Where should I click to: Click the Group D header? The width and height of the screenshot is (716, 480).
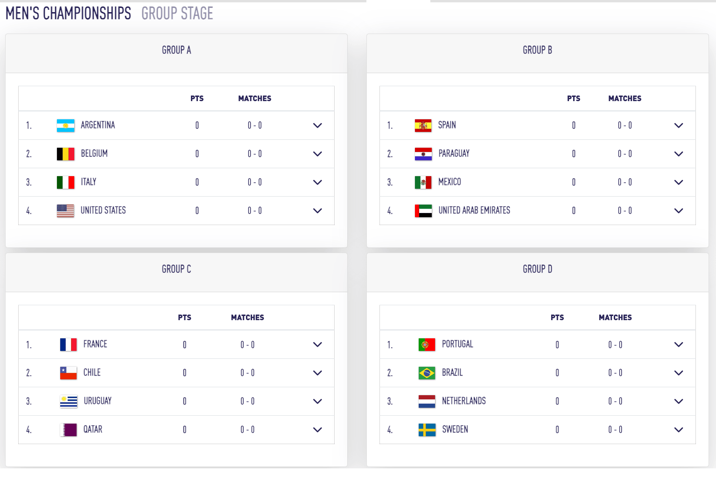[537, 269]
